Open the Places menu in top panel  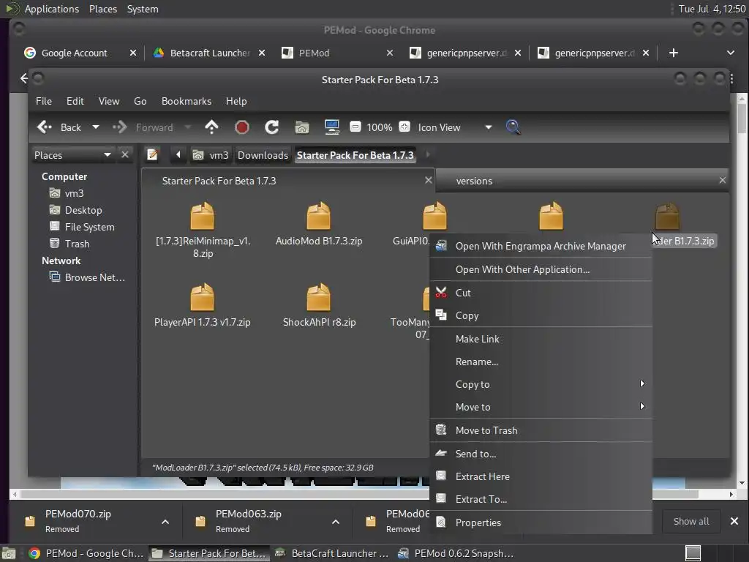102,9
